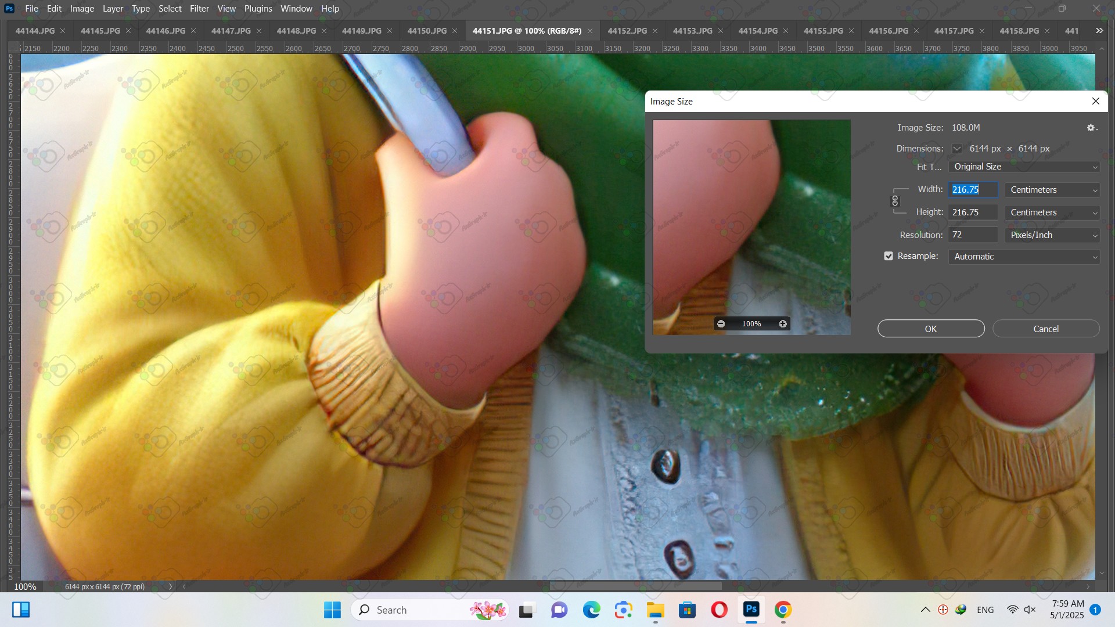This screenshot has height=627, width=1115.
Task: Close the 44153.JPG document tab
Action: pyautogui.click(x=721, y=31)
